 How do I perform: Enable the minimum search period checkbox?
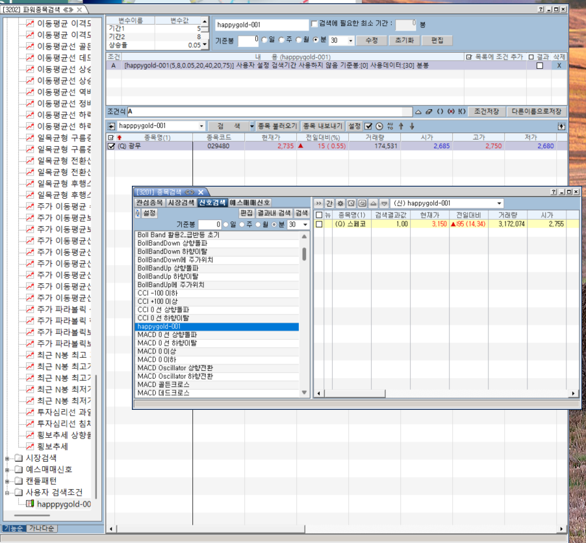[314, 24]
